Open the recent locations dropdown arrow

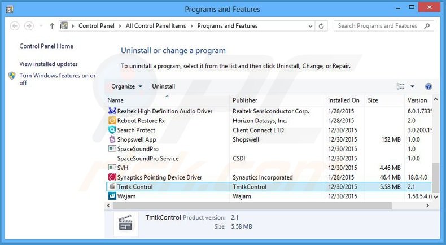(x=41, y=26)
